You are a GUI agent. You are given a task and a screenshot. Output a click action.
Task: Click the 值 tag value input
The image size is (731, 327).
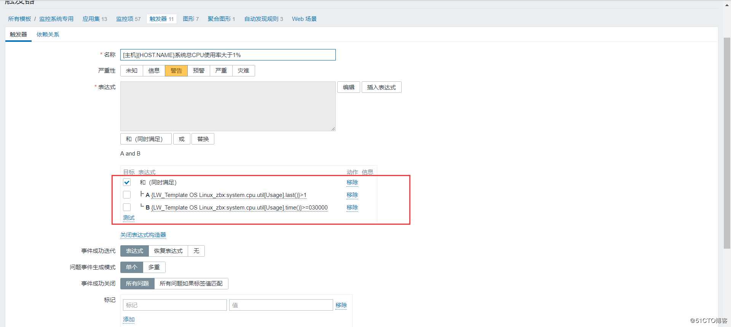tap(281, 305)
